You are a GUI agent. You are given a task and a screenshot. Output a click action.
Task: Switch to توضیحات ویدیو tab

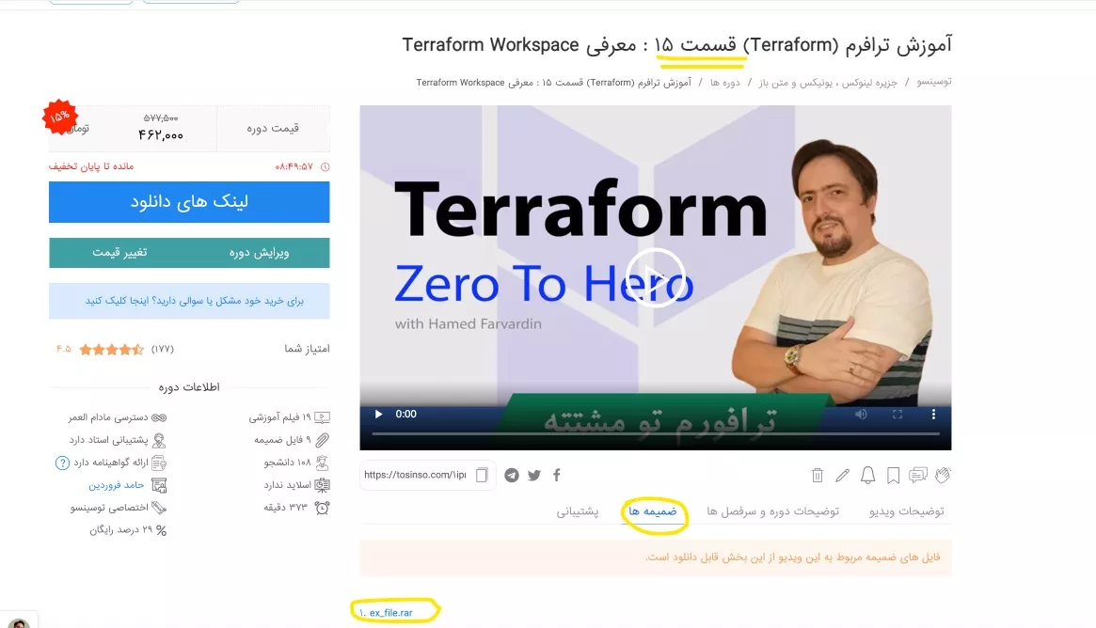pos(906,511)
